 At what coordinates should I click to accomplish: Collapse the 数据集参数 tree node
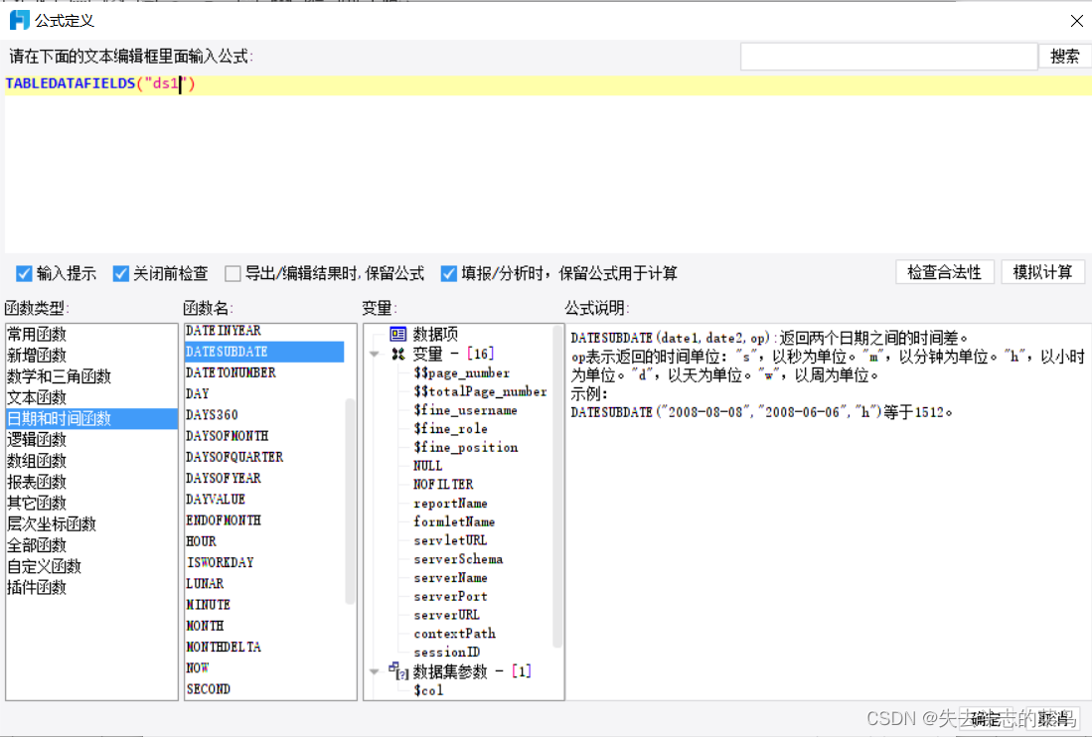[x=375, y=670]
